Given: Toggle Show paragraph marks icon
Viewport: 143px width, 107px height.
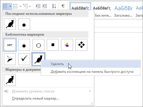Looking at the screenshot, I should click(x=63, y=6).
